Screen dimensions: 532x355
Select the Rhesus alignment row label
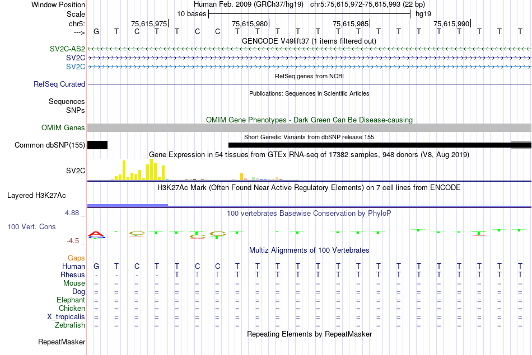tap(73, 274)
